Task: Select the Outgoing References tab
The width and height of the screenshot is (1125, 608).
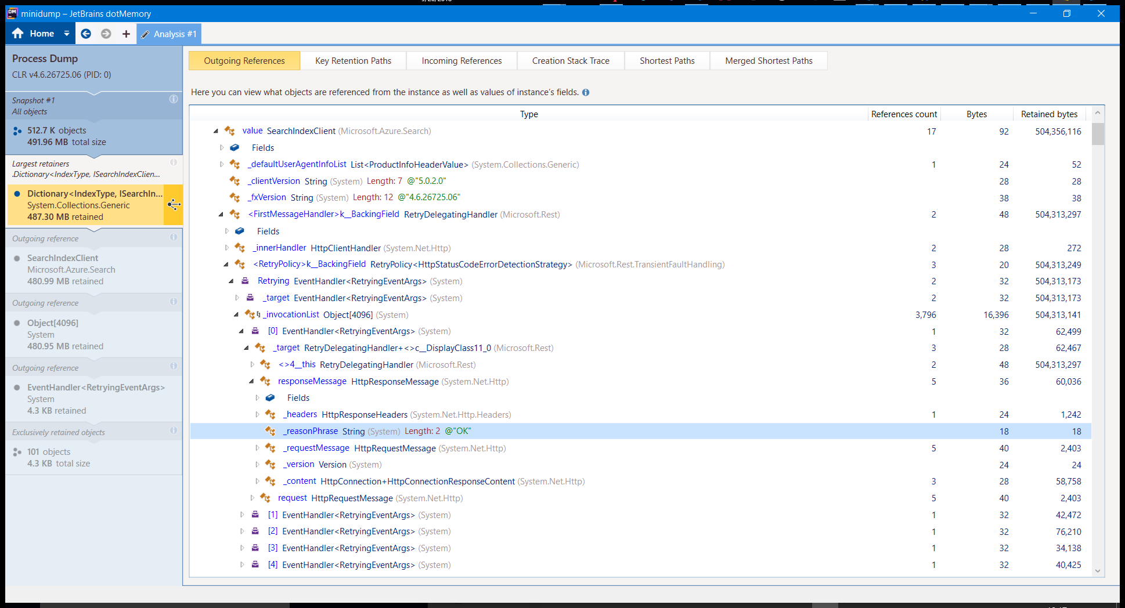Action: click(244, 61)
